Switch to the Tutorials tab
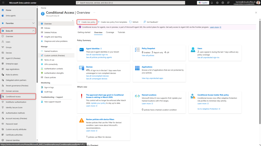 121,32
